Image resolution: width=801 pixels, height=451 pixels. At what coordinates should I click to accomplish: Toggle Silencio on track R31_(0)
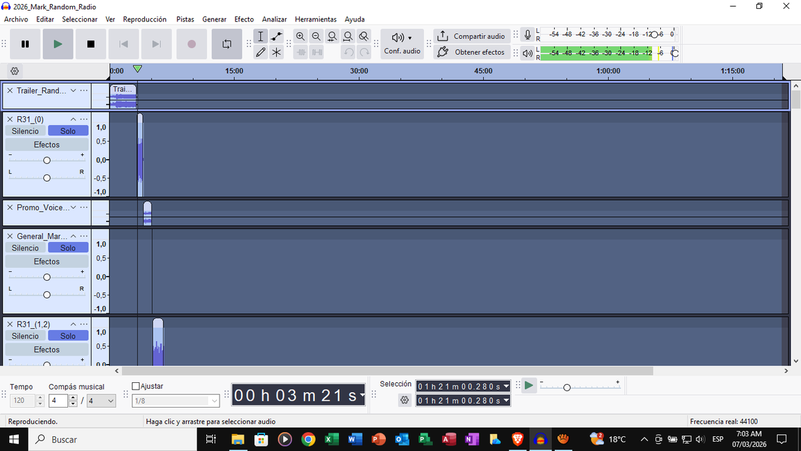pos(25,131)
